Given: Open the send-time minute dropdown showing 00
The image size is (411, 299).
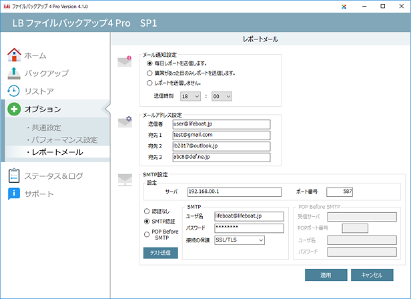Looking at the screenshot, I should [x=222, y=96].
